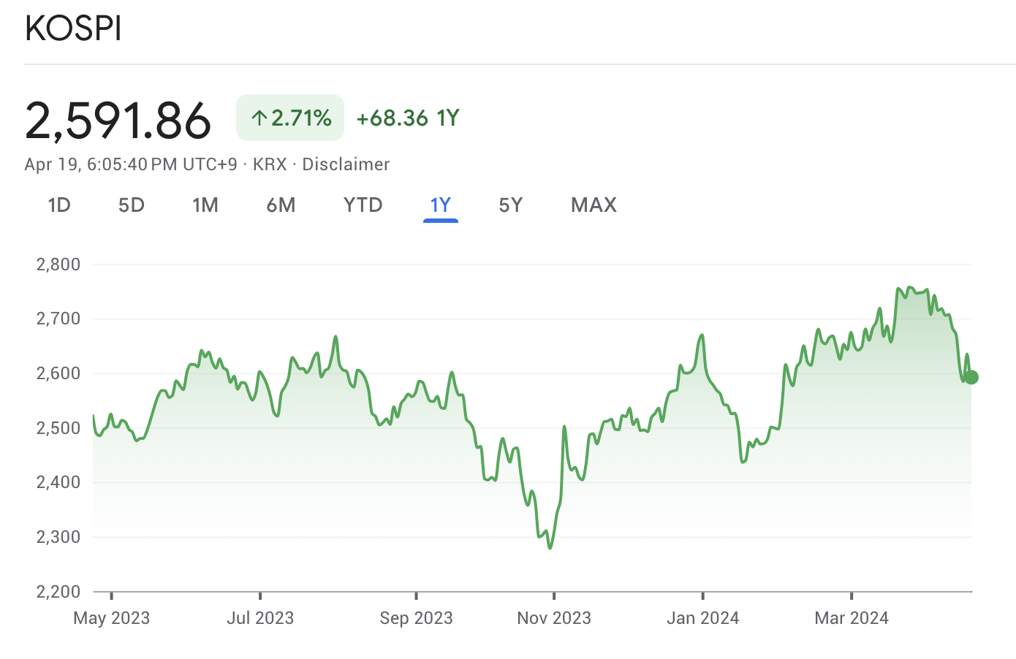The height and width of the screenshot is (659, 1016).
Task: Click the 2,591.86 index value
Action: [x=118, y=121]
